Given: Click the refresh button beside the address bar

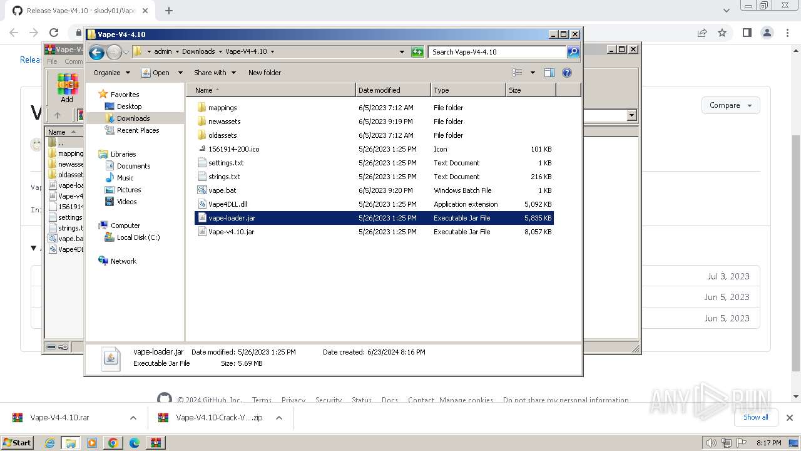Looking at the screenshot, I should click(x=417, y=52).
